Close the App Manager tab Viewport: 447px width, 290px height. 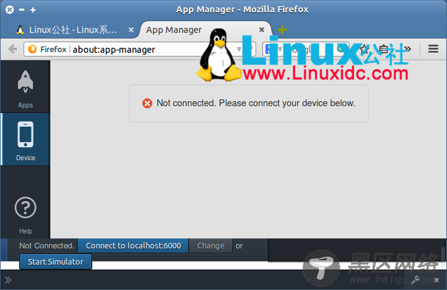coord(261,30)
